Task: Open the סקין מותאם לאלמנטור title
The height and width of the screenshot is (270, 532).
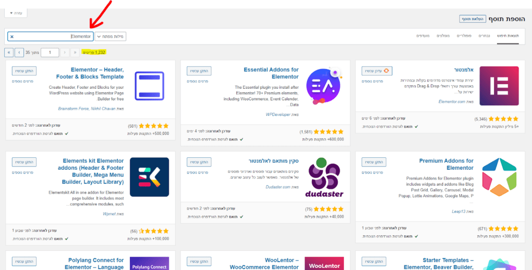Action: pyautogui.click(x=273, y=161)
